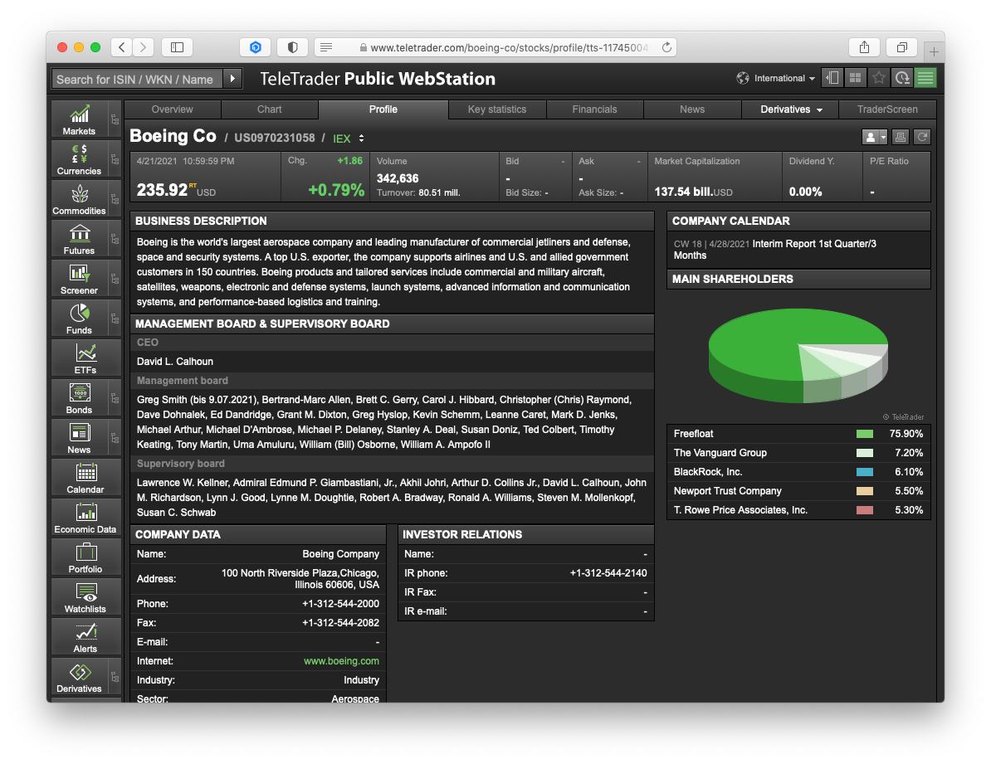Open the Markets section in sidebar

click(x=79, y=119)
